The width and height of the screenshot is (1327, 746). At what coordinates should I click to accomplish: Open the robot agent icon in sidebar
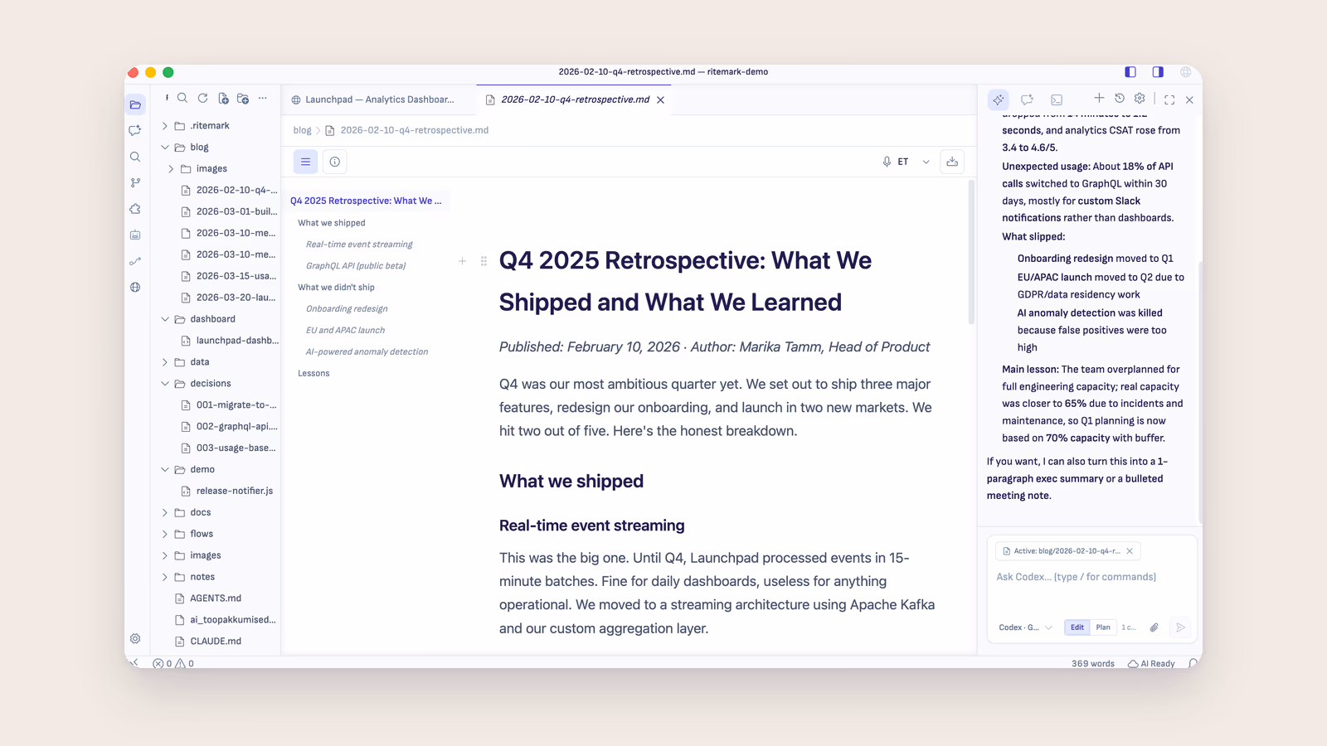click(135, 235)
